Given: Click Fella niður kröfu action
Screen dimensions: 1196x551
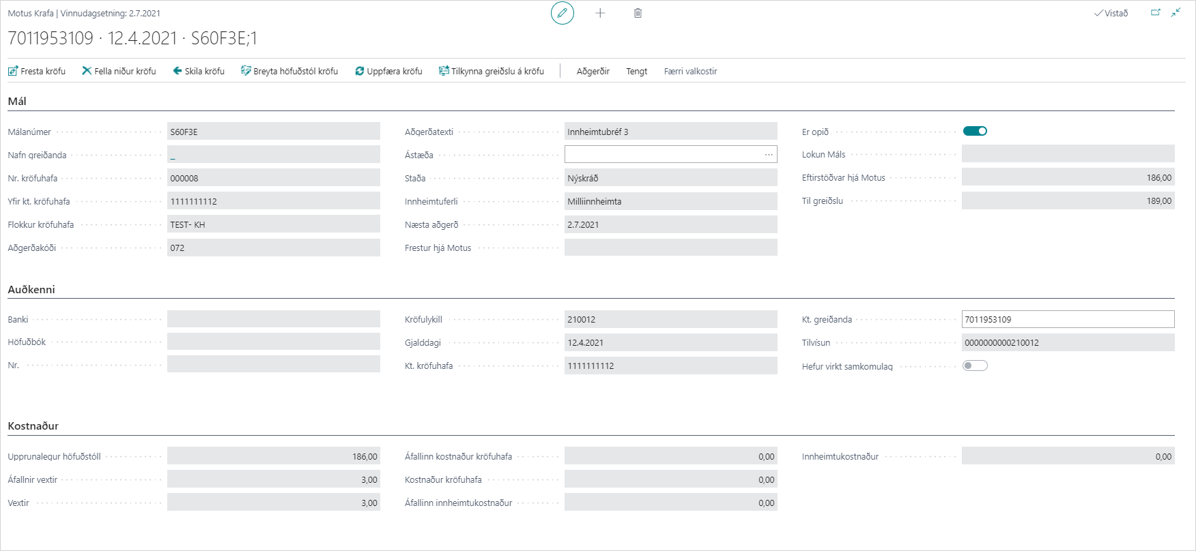Looking at the screenshot, I should click(119, 71).
